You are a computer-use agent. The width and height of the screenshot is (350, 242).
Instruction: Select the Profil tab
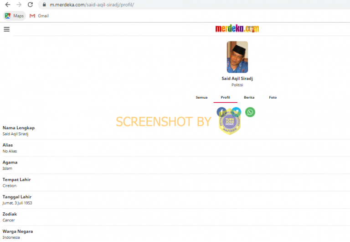pyautogui.click(x=225, y=98)
